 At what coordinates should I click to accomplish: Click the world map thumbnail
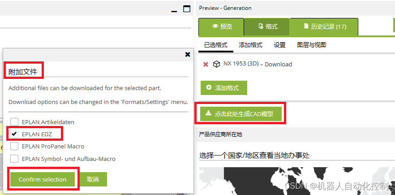(x=297, y=181)
